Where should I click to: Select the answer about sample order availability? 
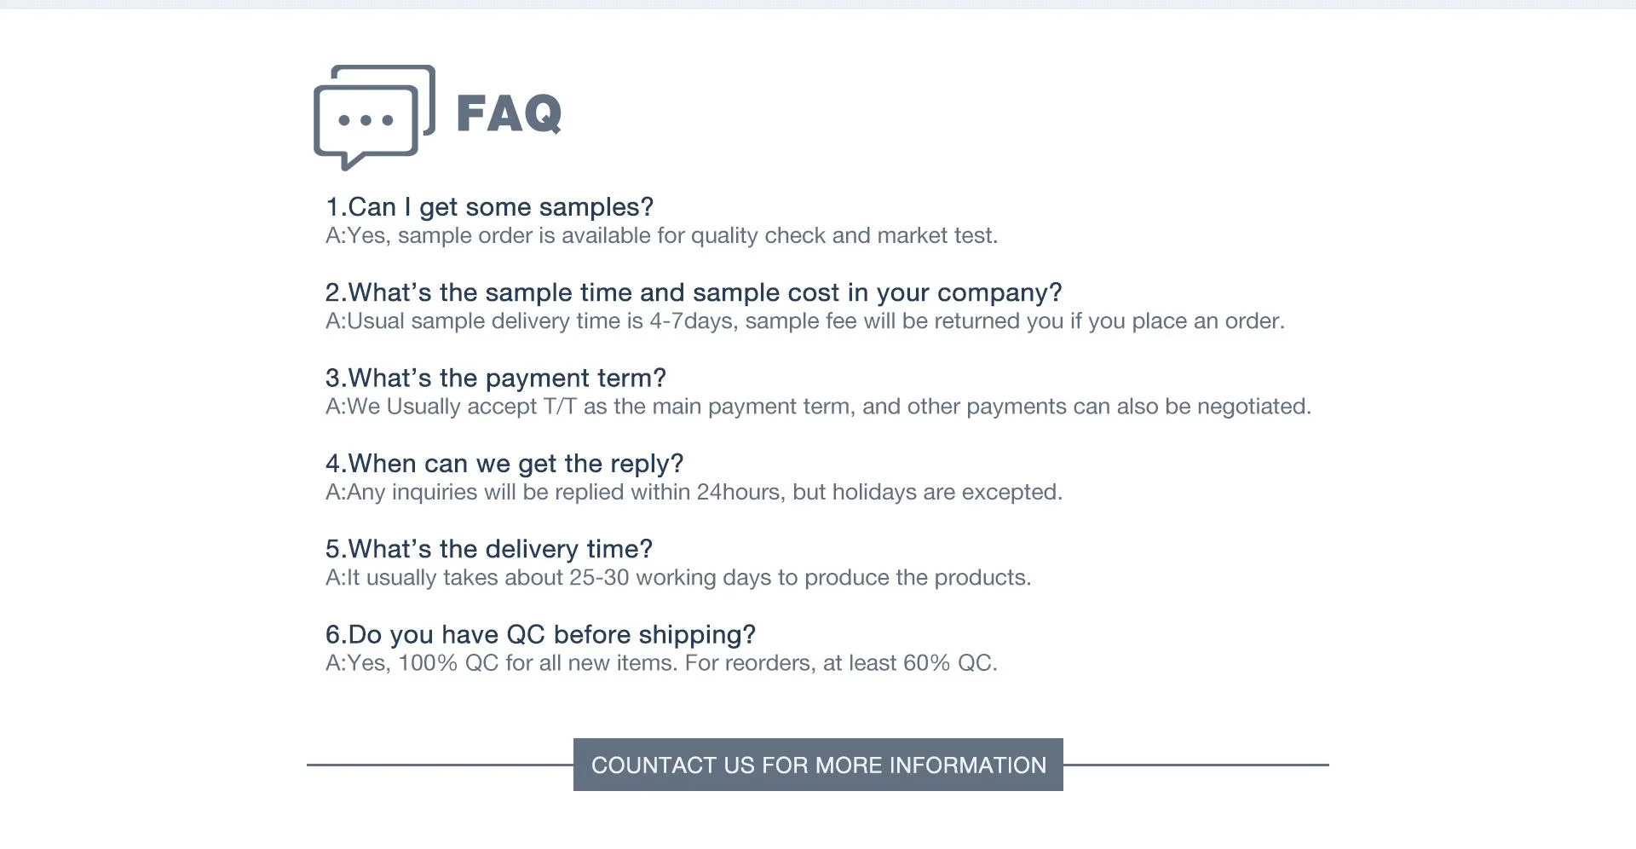click(661, 236)
